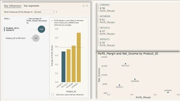The width and height of the screenshot is (180, 101).
Task: Open the Decrease dropdown
Action: click(44, 12)
